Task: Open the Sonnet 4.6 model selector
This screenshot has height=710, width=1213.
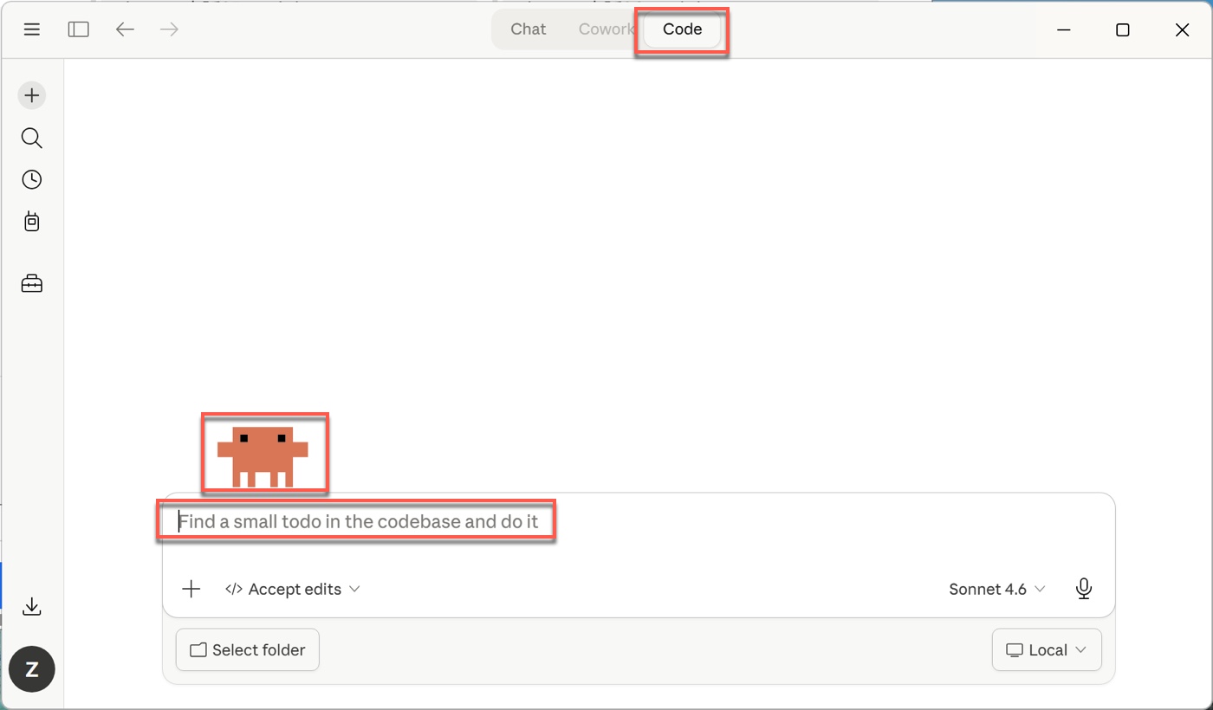Action: click(996, 589)
